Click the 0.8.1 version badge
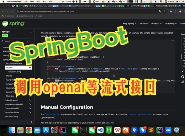Image resolution: width=185 pixels, height=136 pixels. point(5,35)
